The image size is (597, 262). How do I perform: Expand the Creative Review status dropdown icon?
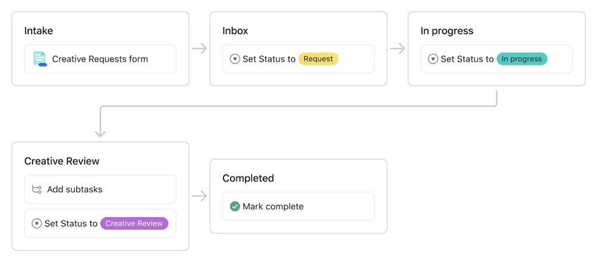[37, 223]
